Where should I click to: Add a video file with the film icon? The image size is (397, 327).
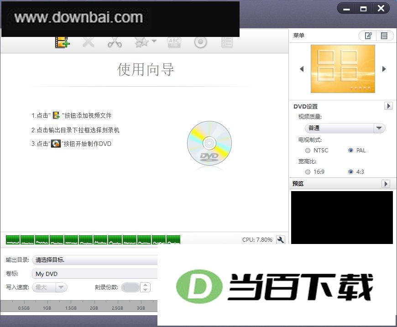(62, 42)
